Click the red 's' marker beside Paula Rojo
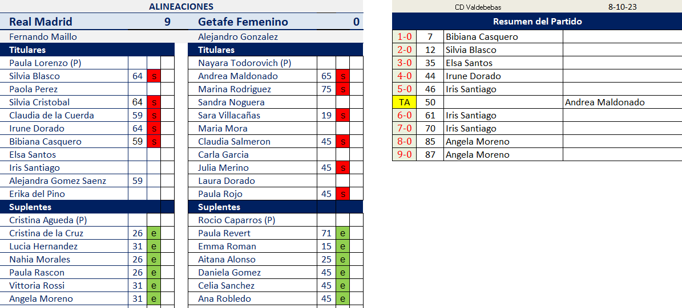Image resolution: width=682 pixels, height=308 pixels. [343, 194]
